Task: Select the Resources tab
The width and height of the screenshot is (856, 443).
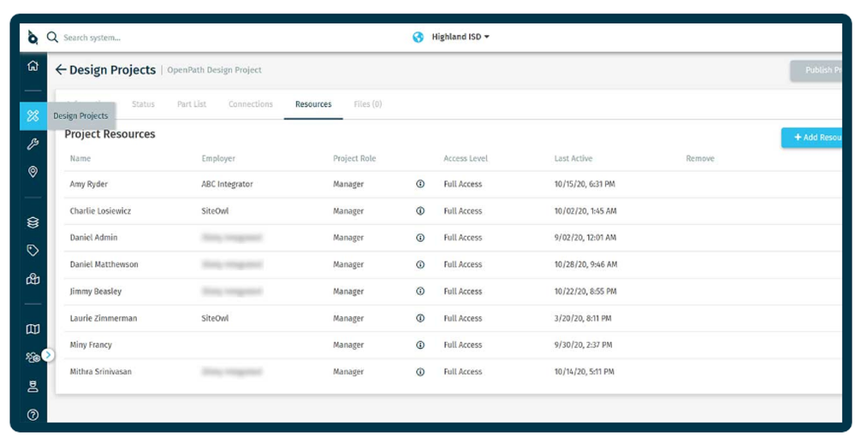Action: pos(313,104)
